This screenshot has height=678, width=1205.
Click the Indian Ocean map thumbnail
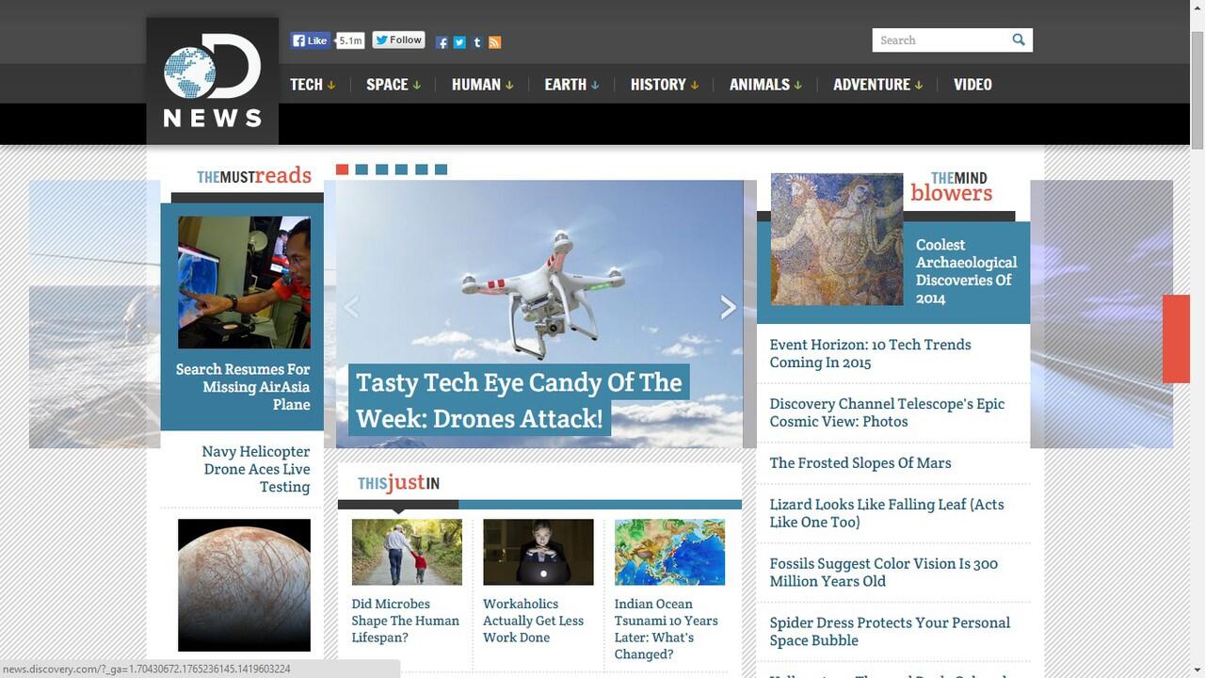click(669, 552)
